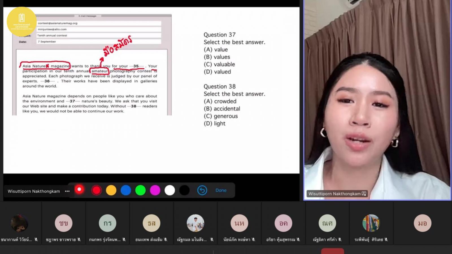Image resolution: width=452 pixels, height=254 pixels.
Task: Select participant avatar labeled นห
Action: (239, 223)
